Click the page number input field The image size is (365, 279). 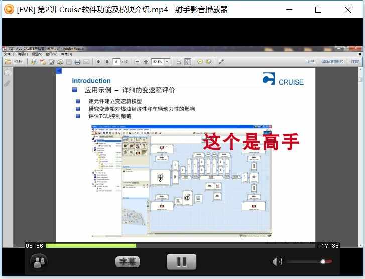[116, 62]
